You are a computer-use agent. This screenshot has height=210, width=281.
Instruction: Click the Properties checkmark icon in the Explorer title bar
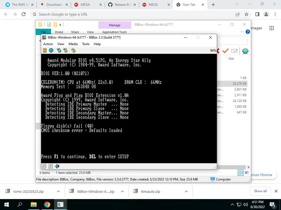[49, 25]
